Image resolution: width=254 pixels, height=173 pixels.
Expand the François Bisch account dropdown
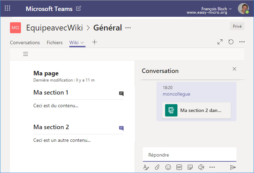[230, 9]
